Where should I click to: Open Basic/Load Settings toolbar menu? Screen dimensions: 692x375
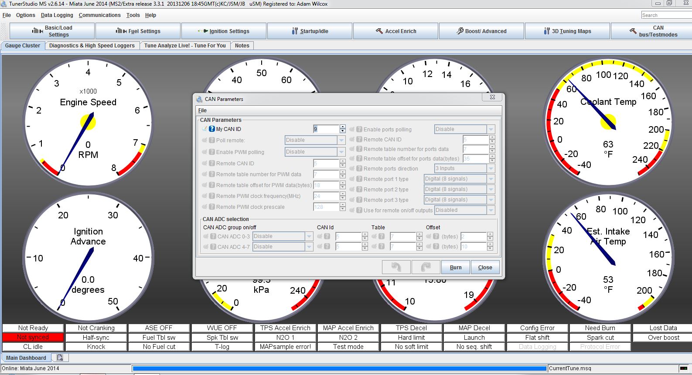coord(52,31)
